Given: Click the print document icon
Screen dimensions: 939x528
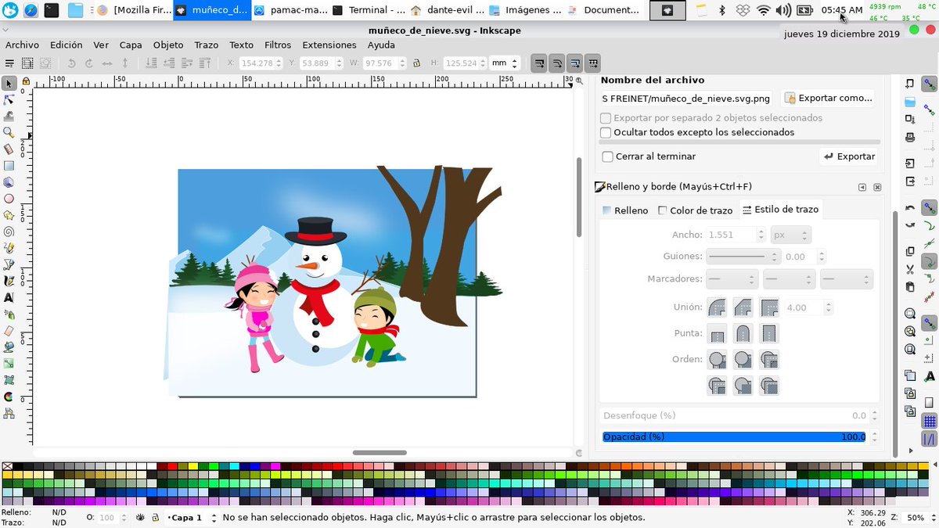Looking at the screenshot, I should click(910, 137).
